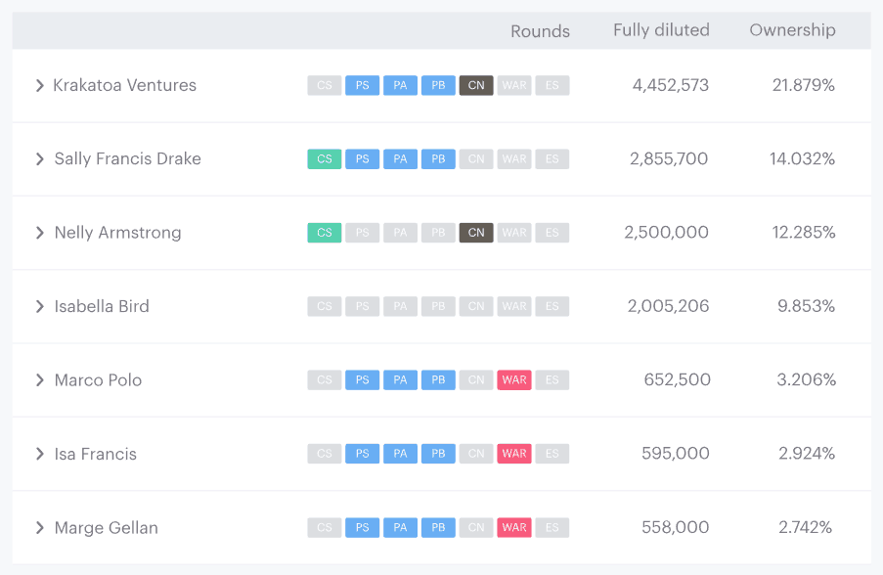This screenshot has height=575, width=883.
Task: Click Nelly Armstrong's dark CN badge
Action: point(476,233)
